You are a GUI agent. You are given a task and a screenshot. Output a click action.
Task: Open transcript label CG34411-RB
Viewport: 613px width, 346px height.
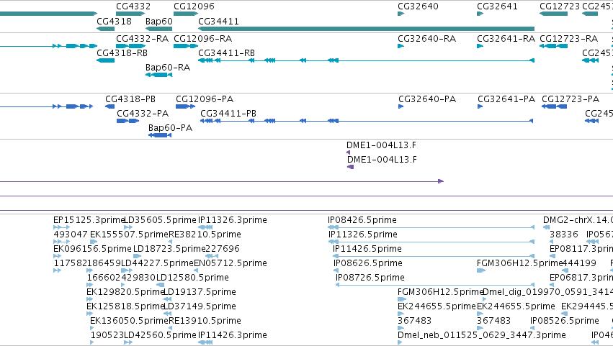point(227,53)
